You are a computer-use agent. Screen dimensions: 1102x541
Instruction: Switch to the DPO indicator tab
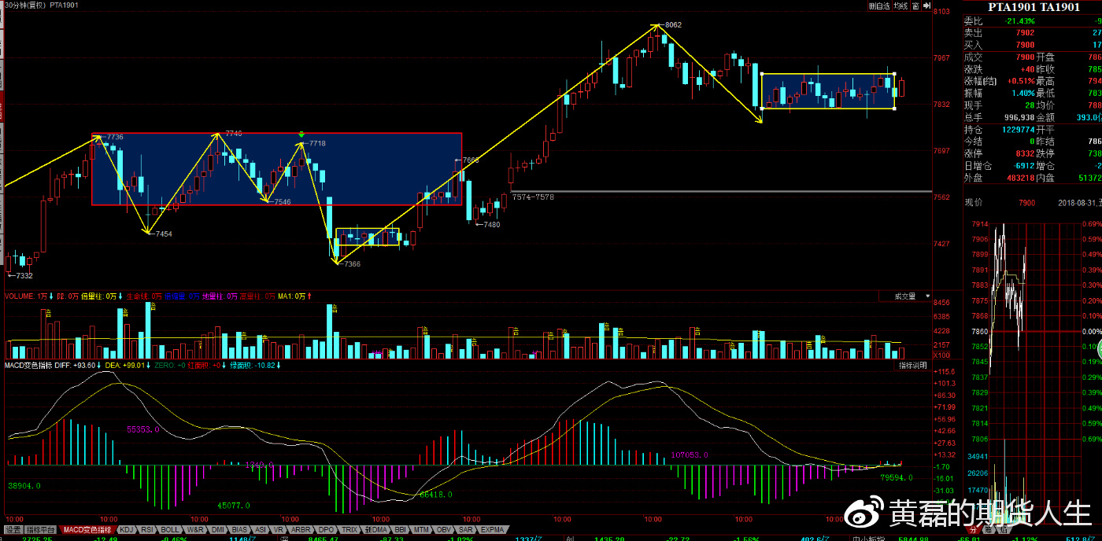[326, 529]
